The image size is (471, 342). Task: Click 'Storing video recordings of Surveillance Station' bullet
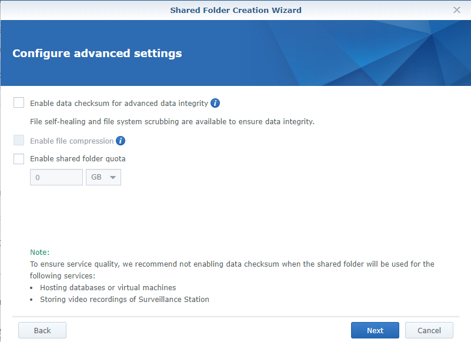tap(125, 299)
